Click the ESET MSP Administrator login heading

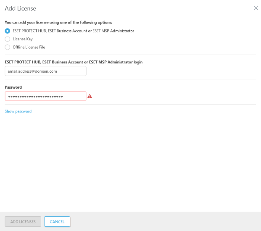tap(74, 62)
